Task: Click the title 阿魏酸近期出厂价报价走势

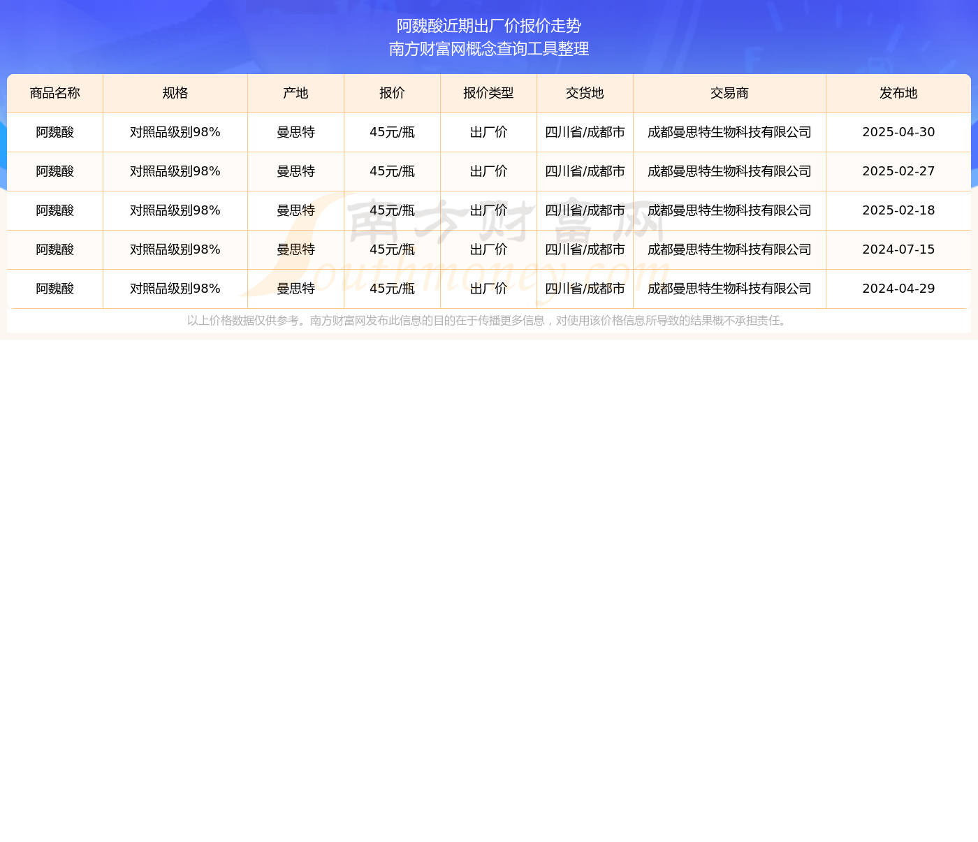Action: pos(489,26)
